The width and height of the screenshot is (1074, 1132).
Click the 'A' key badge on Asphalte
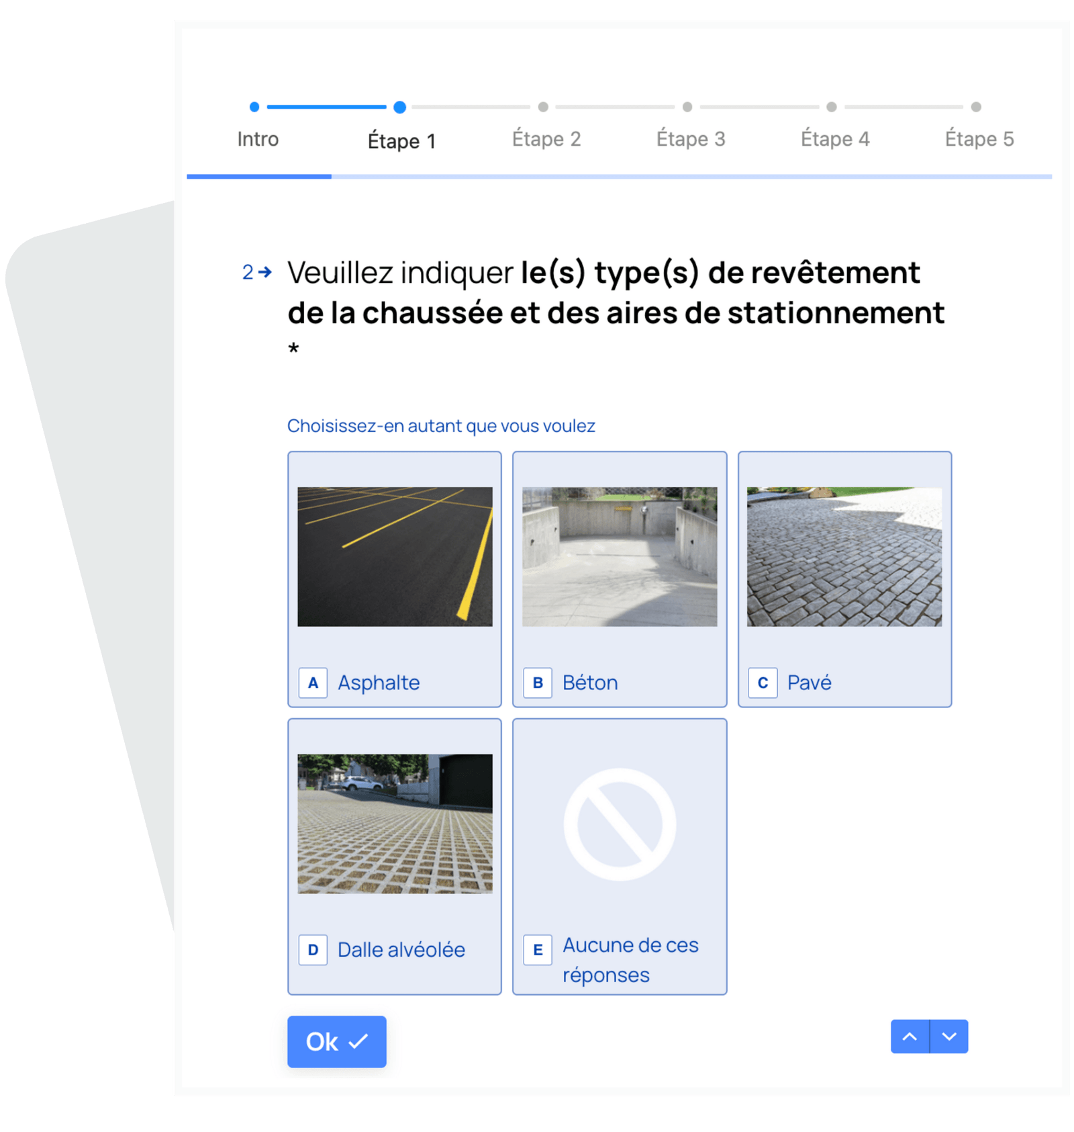tap(312, 683)
